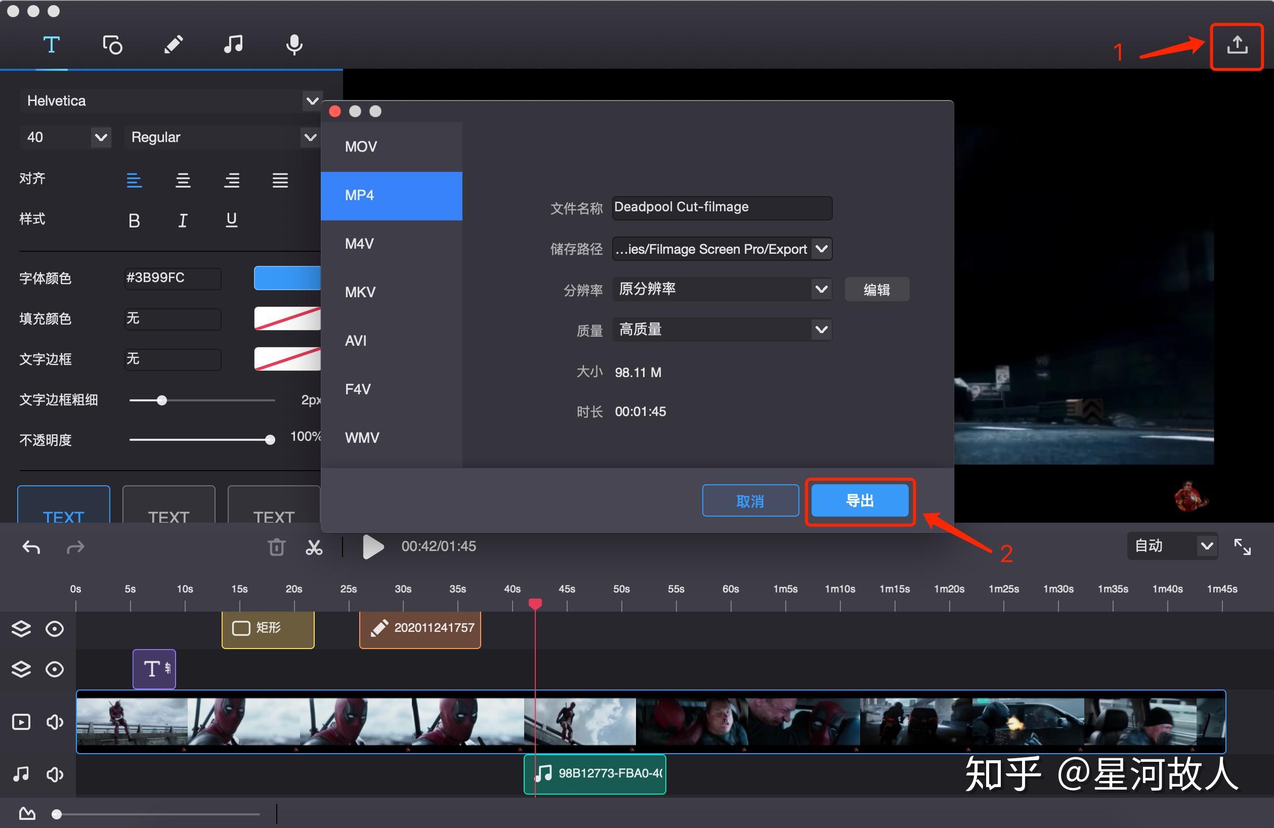The height and width of the screenshot is (828, 1274).
Task: Toggle visibility of the shapes layer
Action: tap(55, 628)
